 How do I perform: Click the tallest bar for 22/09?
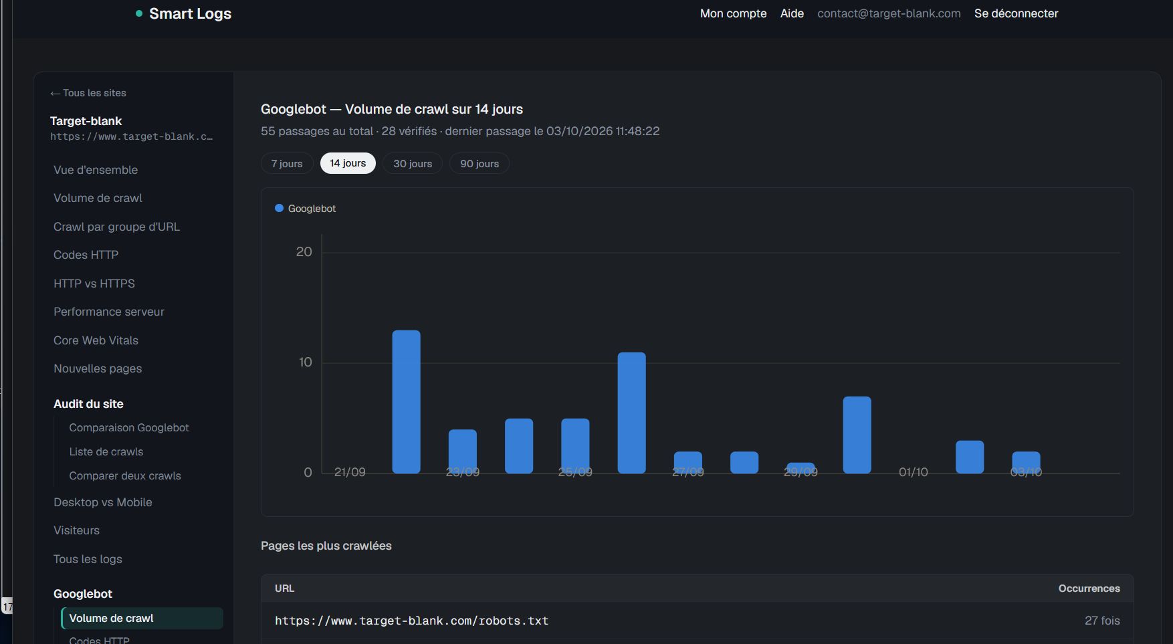pos(406,402)
